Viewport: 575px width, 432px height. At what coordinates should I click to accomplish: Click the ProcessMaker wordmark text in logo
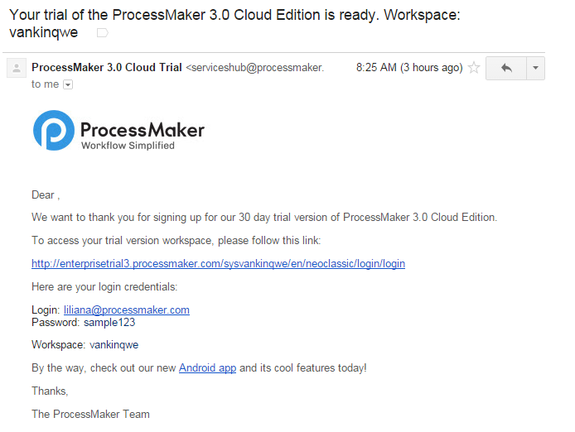(143, 130)
